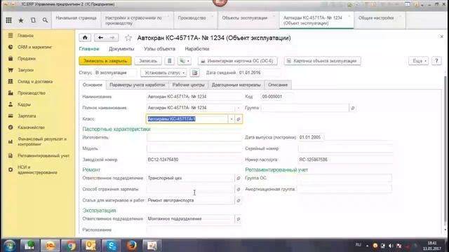The height and width of the screenshot is (252, 449).
Task: Expand Полное наименование dropdown arrow
Action: tap(239, 108)
